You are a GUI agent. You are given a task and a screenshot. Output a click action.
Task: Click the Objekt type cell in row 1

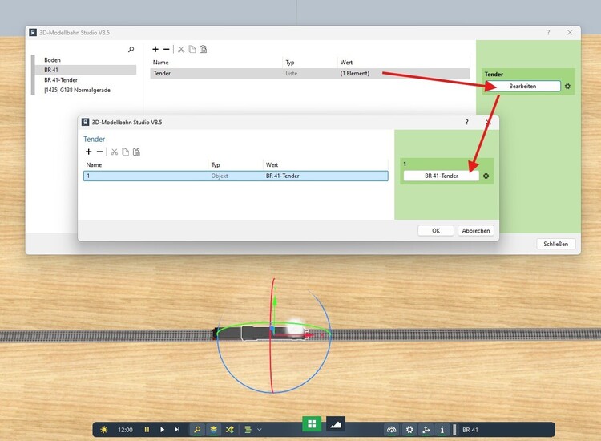(x=220, y=176)
